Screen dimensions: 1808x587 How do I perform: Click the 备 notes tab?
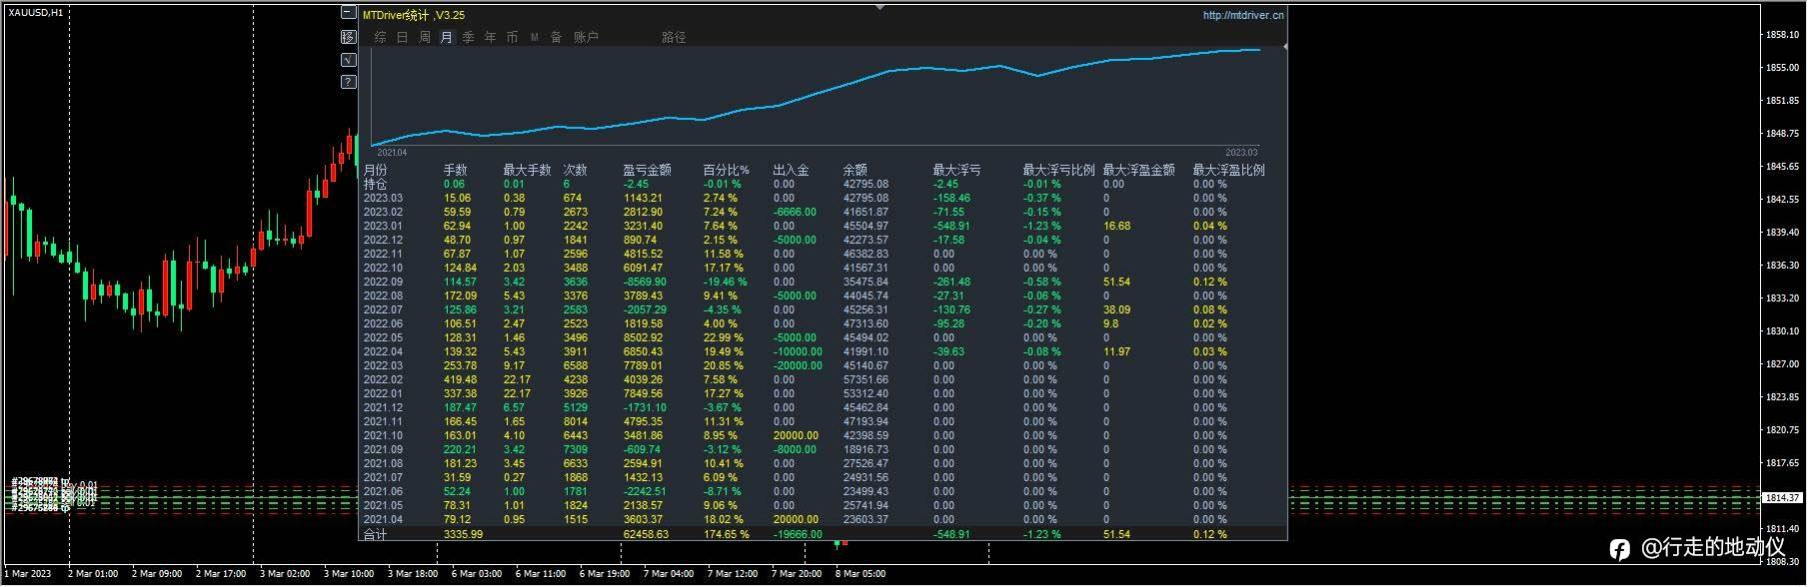coord(556,37)
